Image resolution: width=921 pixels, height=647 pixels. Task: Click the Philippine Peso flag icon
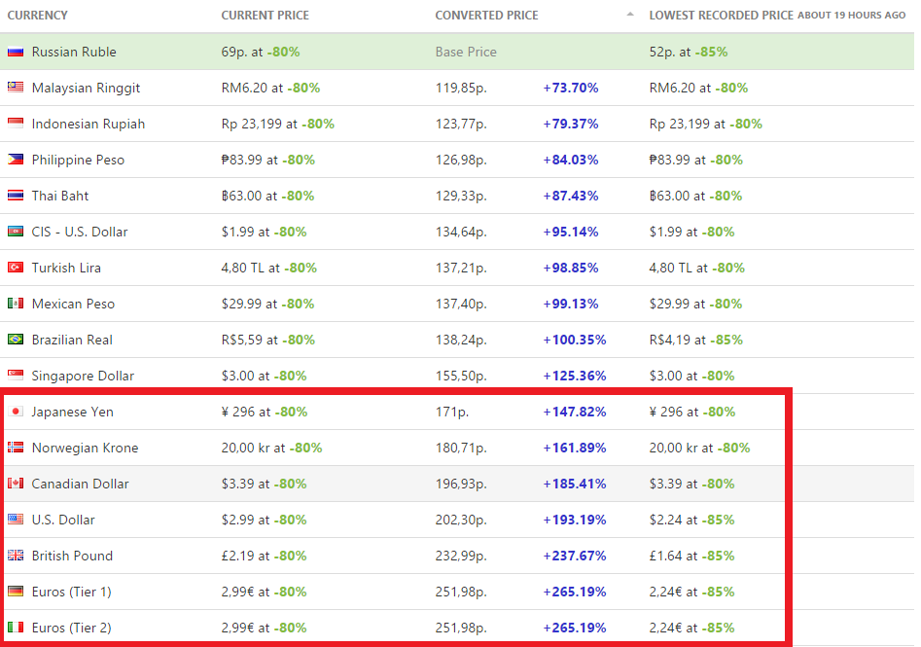15,160
